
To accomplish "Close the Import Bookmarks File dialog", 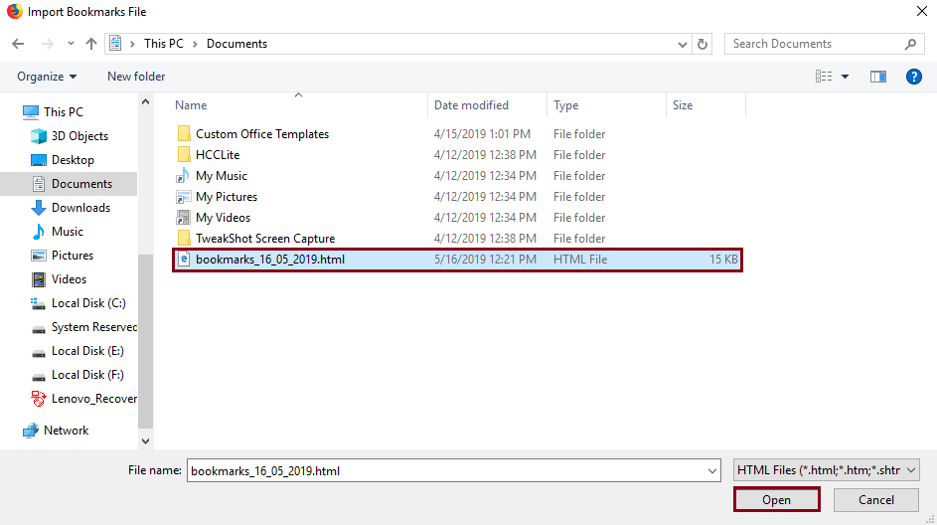I will click(922, 11).
